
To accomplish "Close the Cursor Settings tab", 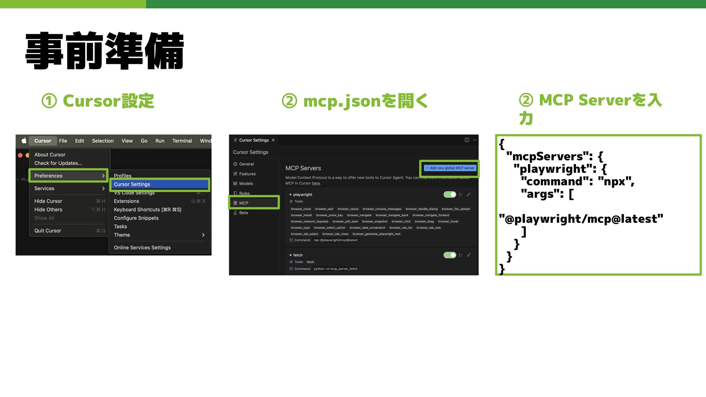I will coord(273,140).
